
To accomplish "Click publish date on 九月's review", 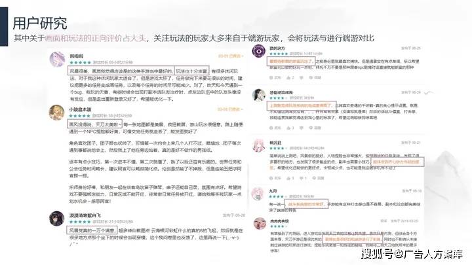I will pos(412,191).
